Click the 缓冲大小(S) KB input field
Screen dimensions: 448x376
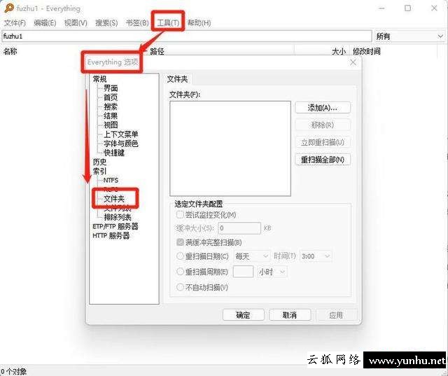click(239, 228)
